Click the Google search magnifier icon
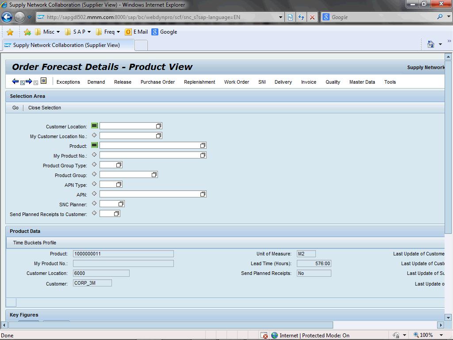The image size is (453, 340). (x=440, y=17)
